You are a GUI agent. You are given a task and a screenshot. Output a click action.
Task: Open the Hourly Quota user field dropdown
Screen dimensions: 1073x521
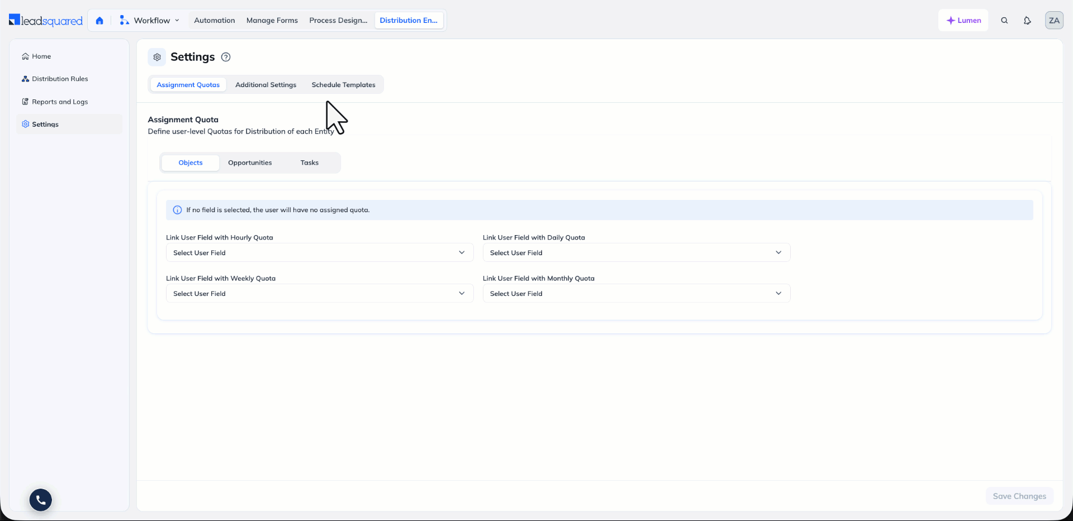320,252
